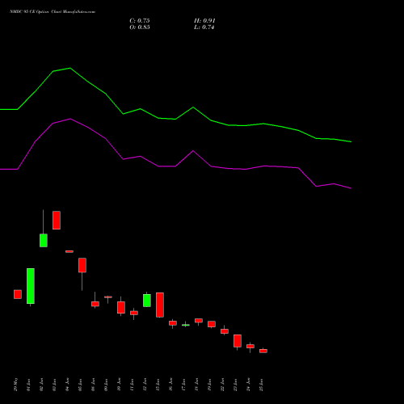Screen dimensions: 404x404
Task: Select the high value H: 0.91
Action: [204, 21]
